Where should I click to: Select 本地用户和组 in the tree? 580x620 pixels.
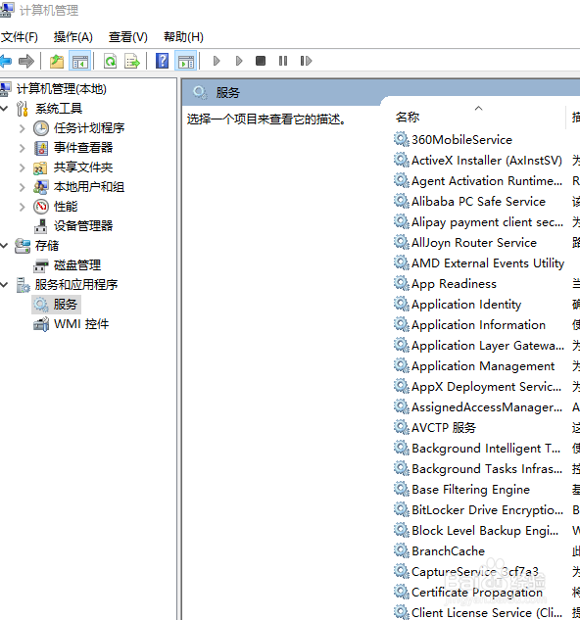(89, 187)
